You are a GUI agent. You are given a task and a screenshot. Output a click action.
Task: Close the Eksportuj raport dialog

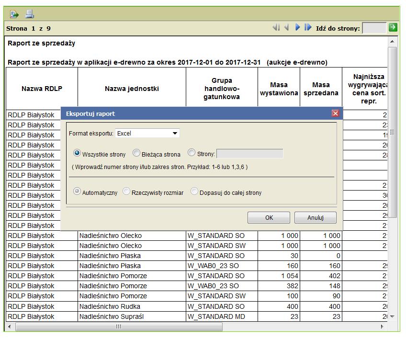pyautogui.click(x=335, y=113)
